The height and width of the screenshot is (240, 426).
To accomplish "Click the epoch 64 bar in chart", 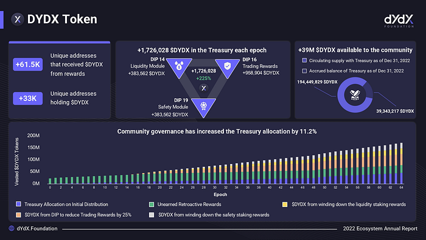I will (x=401, y=163).
